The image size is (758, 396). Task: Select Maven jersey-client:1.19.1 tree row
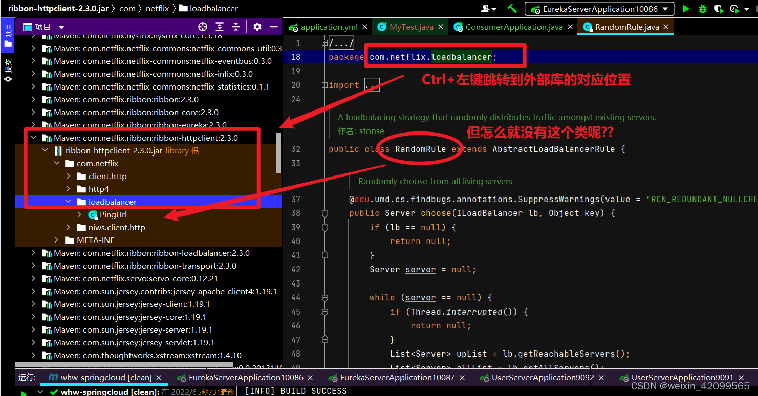coord(148,304)
